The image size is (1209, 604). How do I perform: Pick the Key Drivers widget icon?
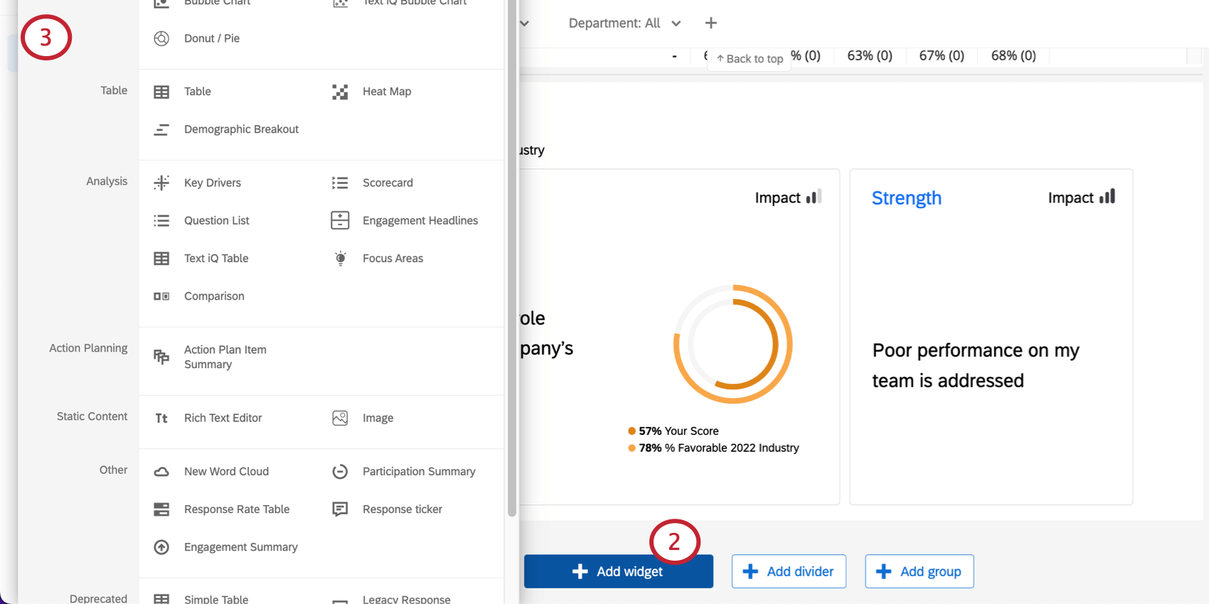(161, 183)
